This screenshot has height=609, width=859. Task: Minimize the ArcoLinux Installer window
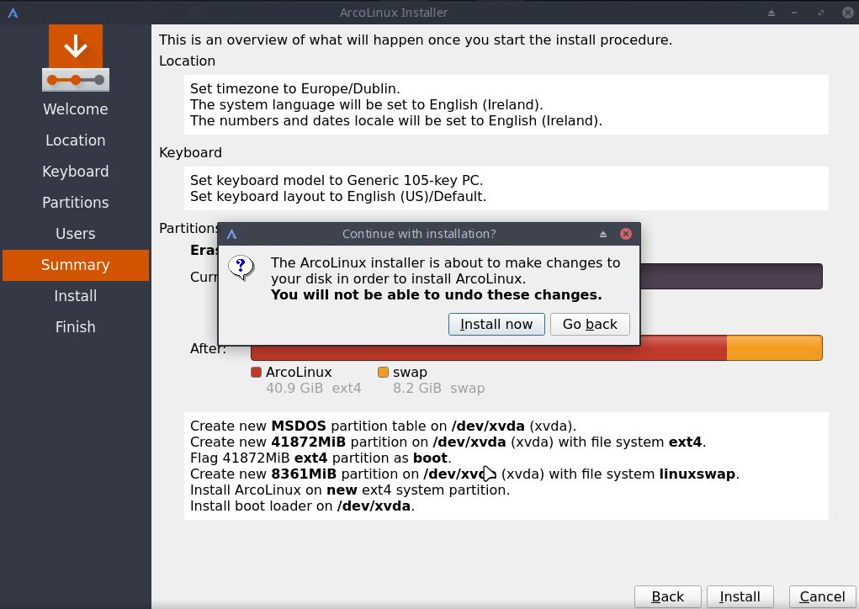pyautogui.click(x=794, y=13)
